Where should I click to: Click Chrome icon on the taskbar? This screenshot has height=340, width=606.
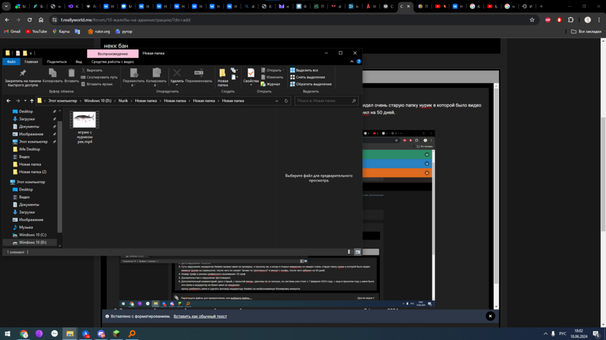(x=24, y=334)
